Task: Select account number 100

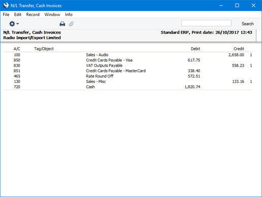Action: pos(17,55)
